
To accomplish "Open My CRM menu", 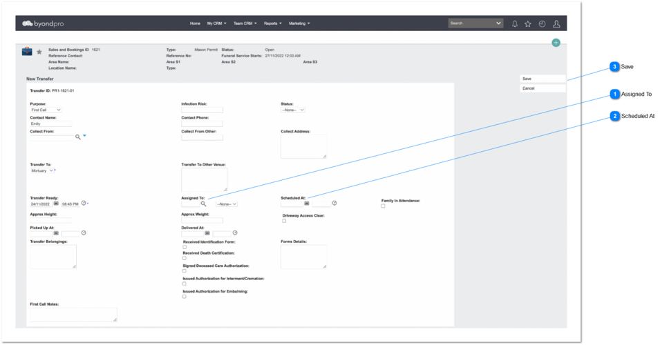I will pyautogui.click(x=216, y=23).
